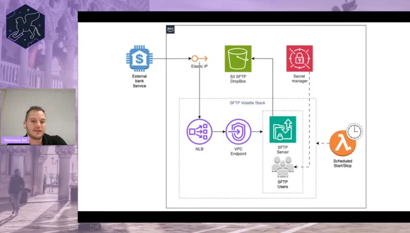Click the 'Scheduled Start/Stop' label
Image resolution: width=410 pixels, height=233 pixels.
point(342,164)
